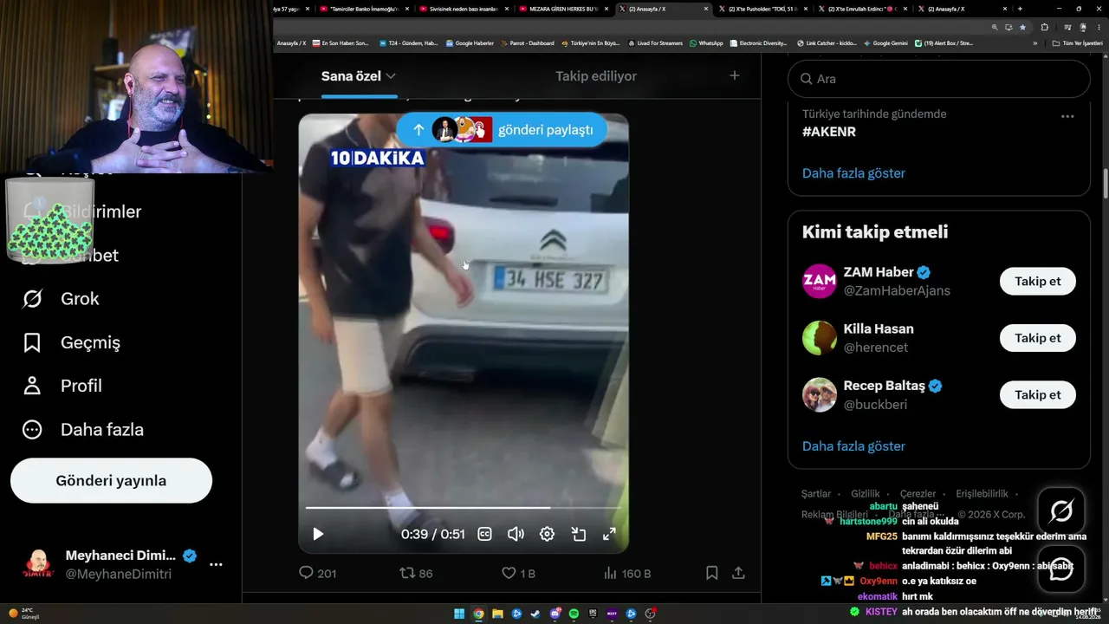Show new posts via gönderi paylaştı pill
1109x624 pixels.
coord(502,130)
